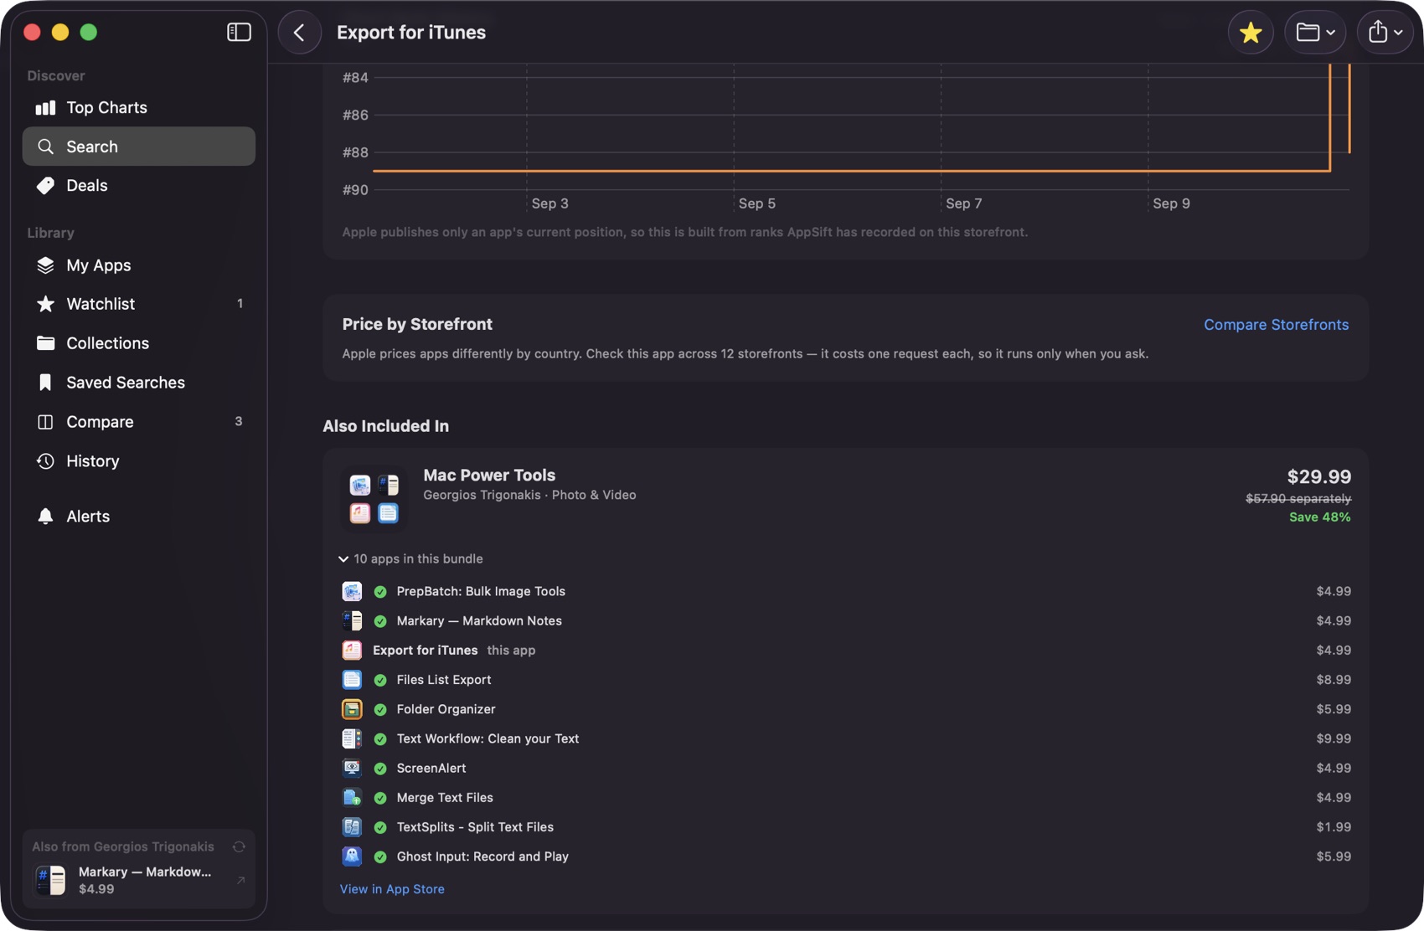Image resolution: width=1424 pixels, height=931 pixels.
Task: View History
Action: (x=139, y=461)
